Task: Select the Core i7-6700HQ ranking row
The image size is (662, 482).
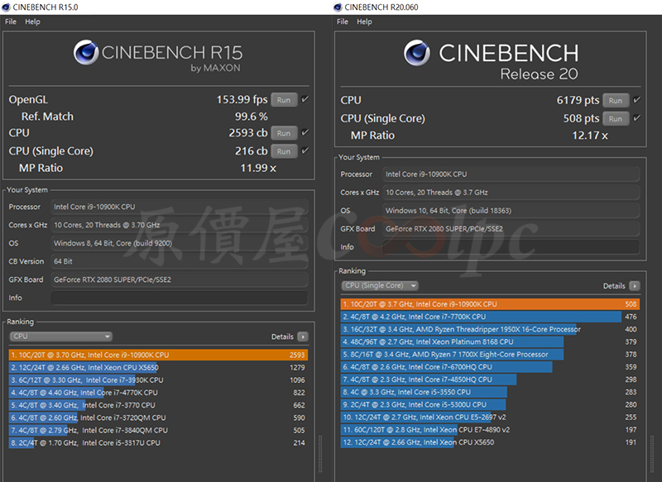Action: [x=490, y=367]
